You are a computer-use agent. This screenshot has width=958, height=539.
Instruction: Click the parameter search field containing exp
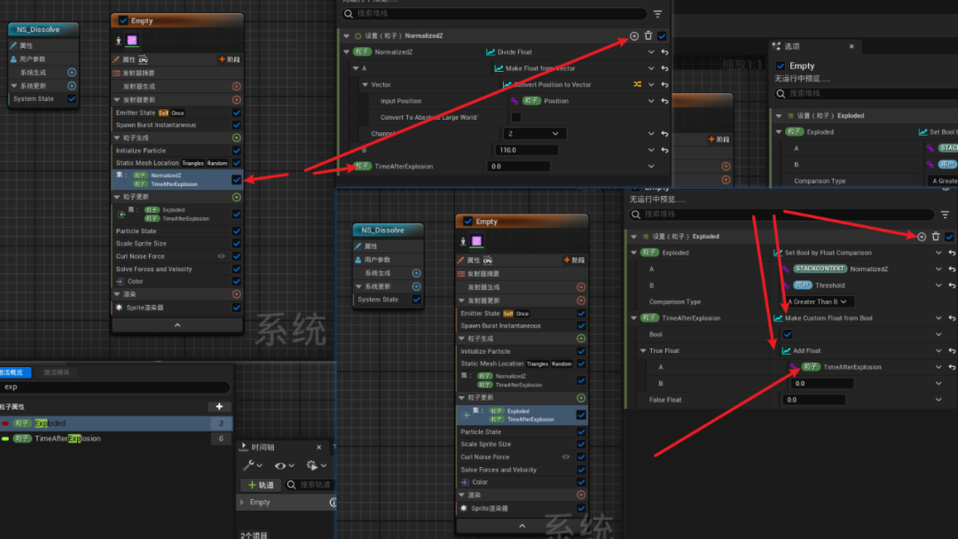pyautogui.click(x=114, y=387)
